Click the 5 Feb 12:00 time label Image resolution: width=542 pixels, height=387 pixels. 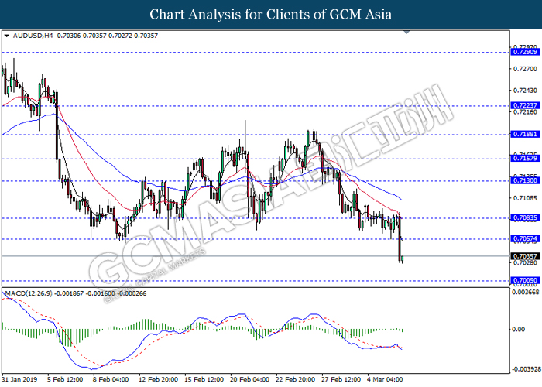[65, 379]
